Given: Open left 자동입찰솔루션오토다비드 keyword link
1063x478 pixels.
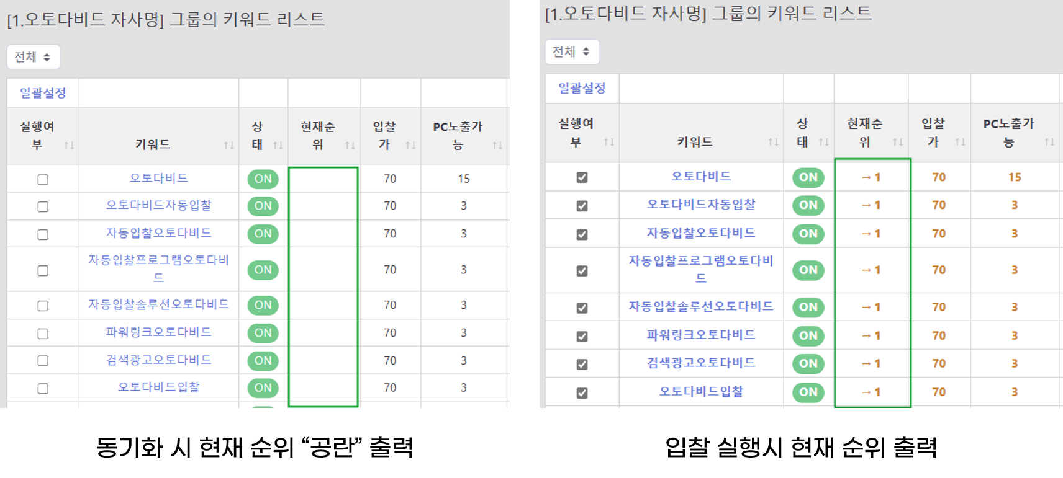Looking at the screenshot, I should (x=158, y=304).
